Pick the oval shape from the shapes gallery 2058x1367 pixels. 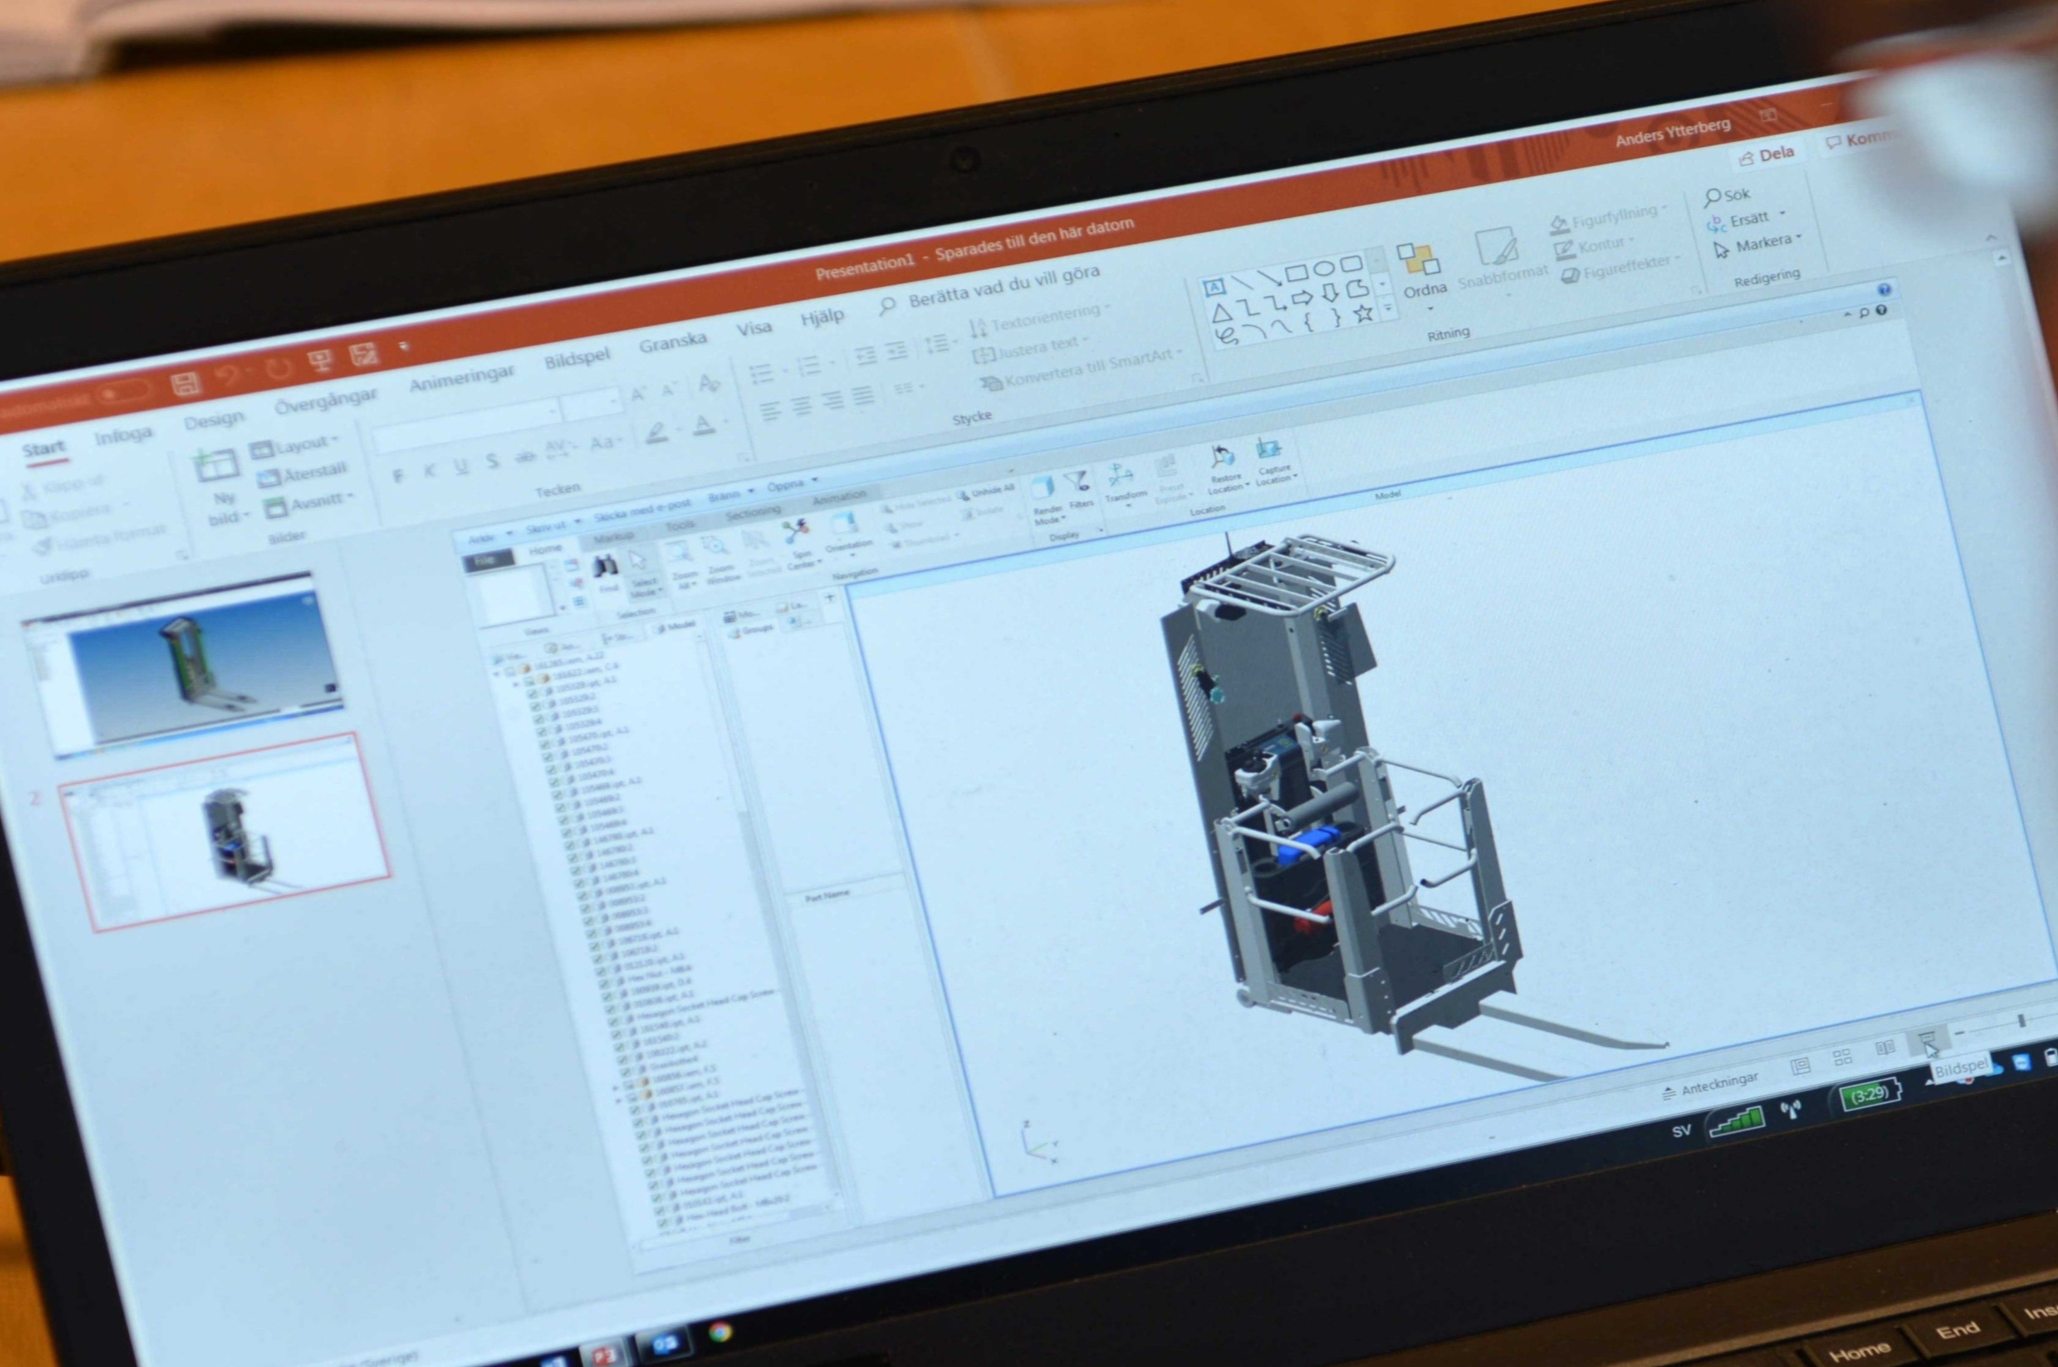pos(1323,267)
